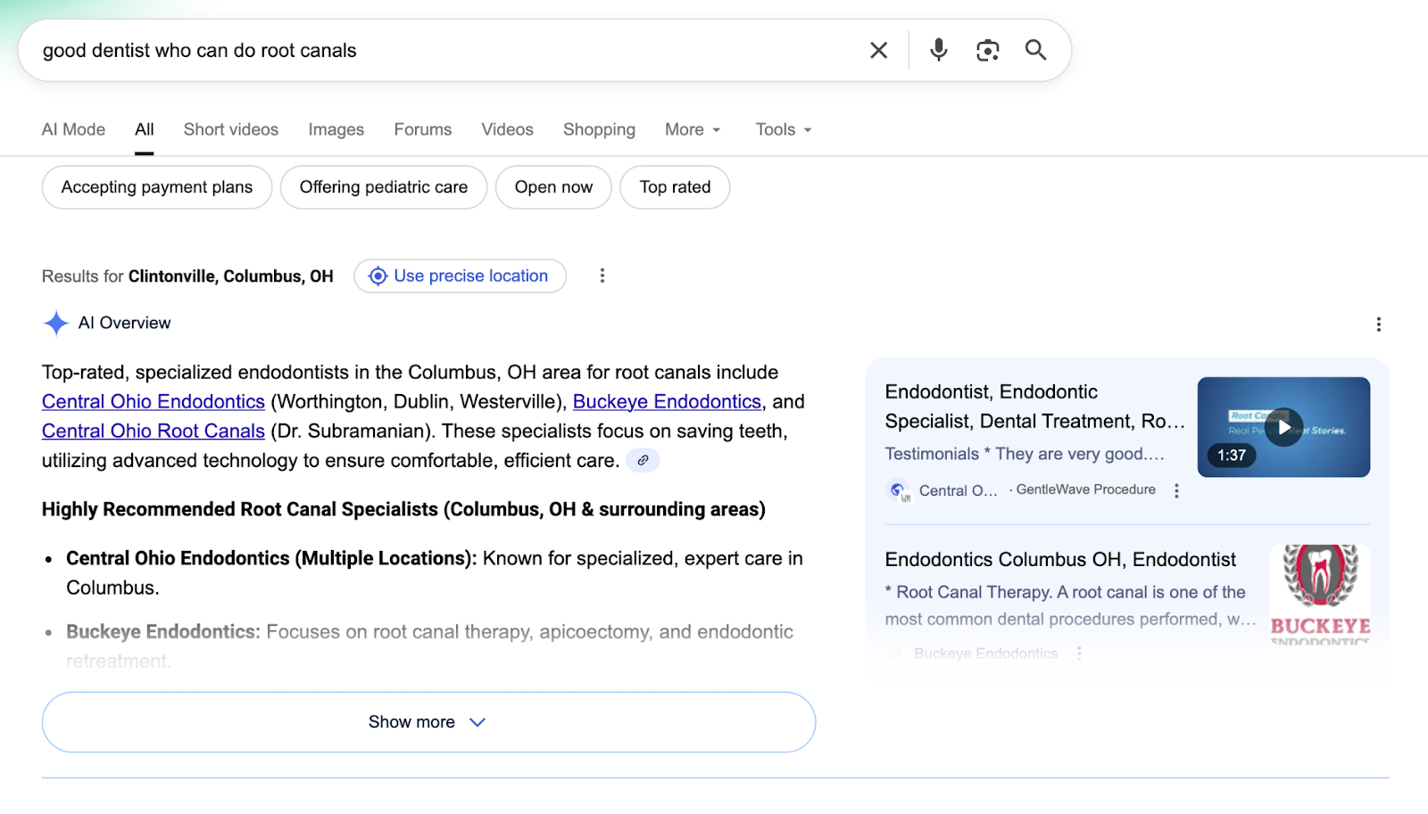
Task: Click Use precise location button
Action: 460,276
